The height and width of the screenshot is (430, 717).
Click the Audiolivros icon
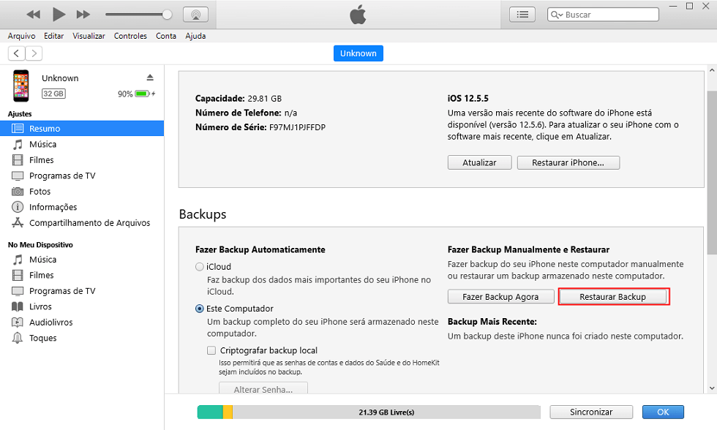18,322
